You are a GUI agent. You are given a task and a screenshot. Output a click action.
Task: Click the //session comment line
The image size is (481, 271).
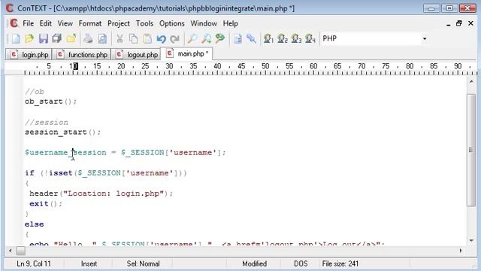(x=47, y=122)
